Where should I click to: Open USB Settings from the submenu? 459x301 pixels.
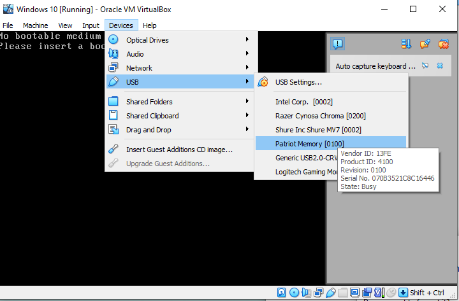[x=331, y=82]
